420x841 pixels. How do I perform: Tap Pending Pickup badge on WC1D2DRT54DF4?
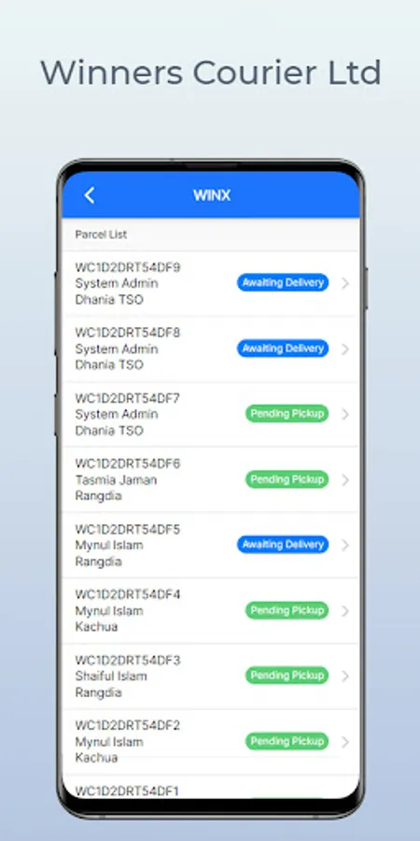[x=287, y=610]
